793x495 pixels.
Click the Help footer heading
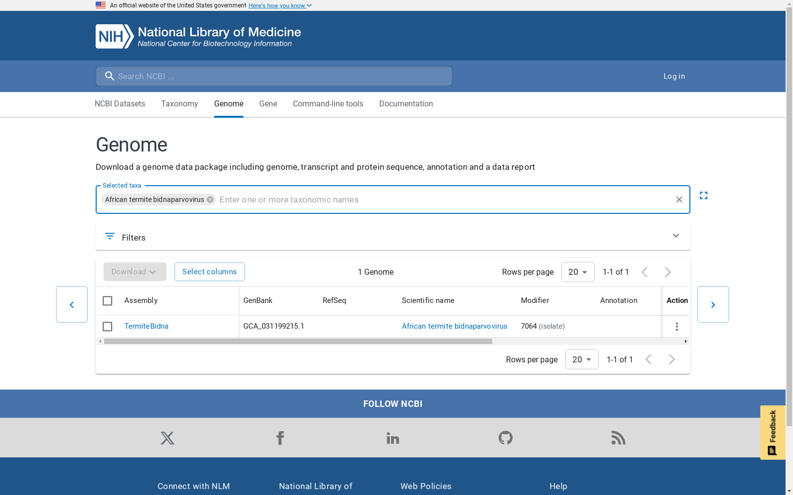pyautogui.click(x=558, y=487)
